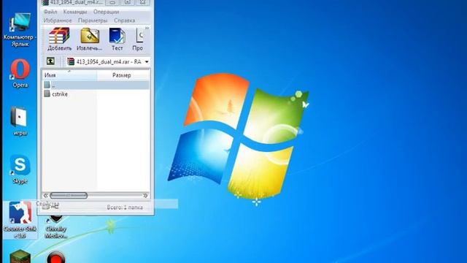The width and height of the screenshot is (467, 263).
Task: Click the Добавить (Add) toolbar icon
Action: click(x=59, y=39)
